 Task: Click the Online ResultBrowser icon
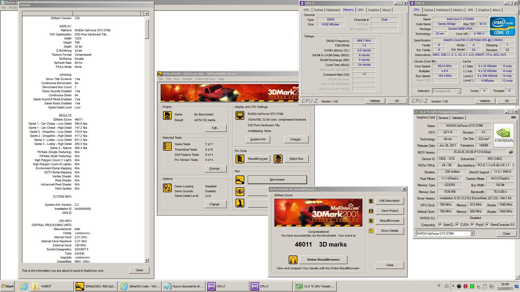pos(293,260)
